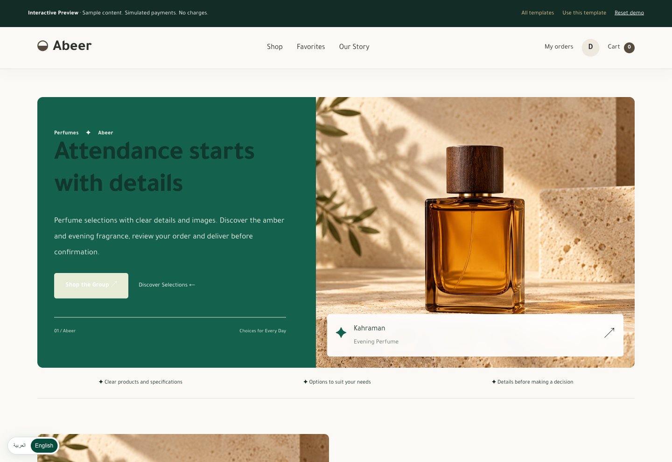Open Our Story page
Viewport: 672px width, 462px height.
[354, 47]
